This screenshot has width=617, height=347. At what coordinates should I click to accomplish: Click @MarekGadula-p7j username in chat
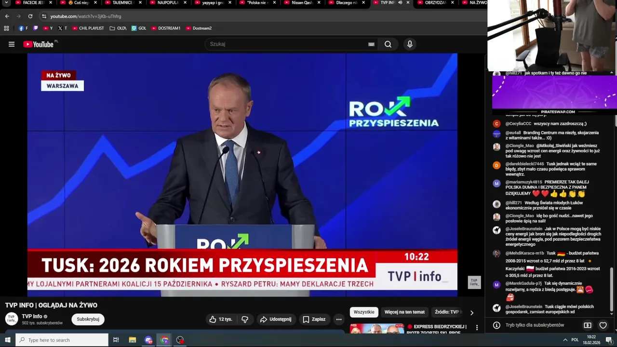[x=523, y=283]
